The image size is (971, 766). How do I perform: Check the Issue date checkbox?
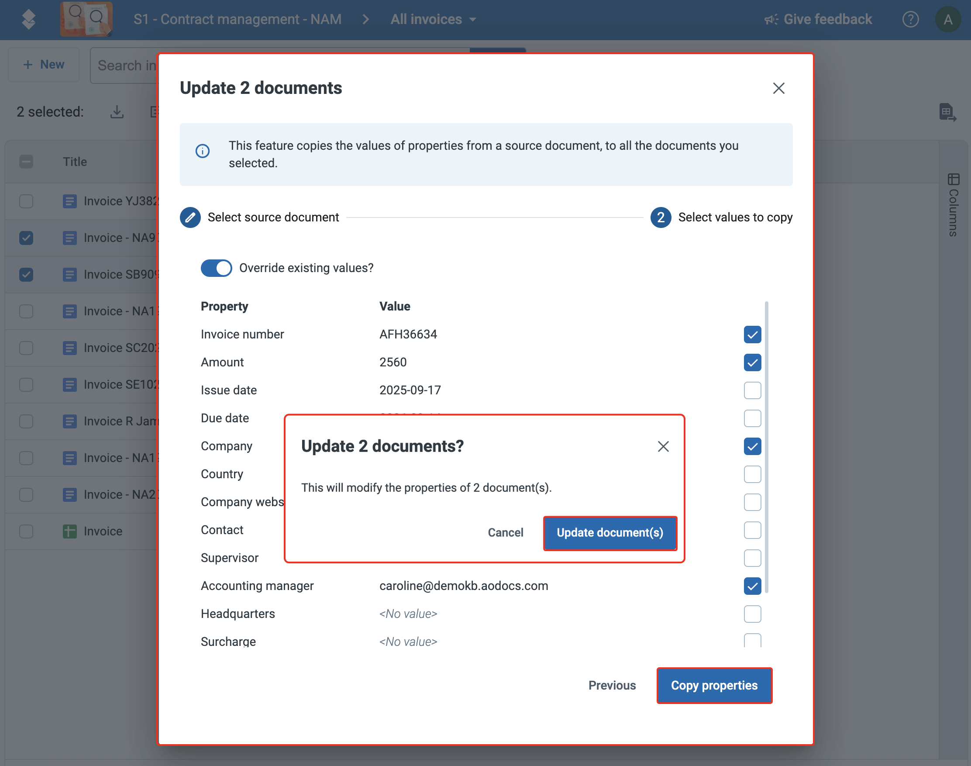click(752, 390)
